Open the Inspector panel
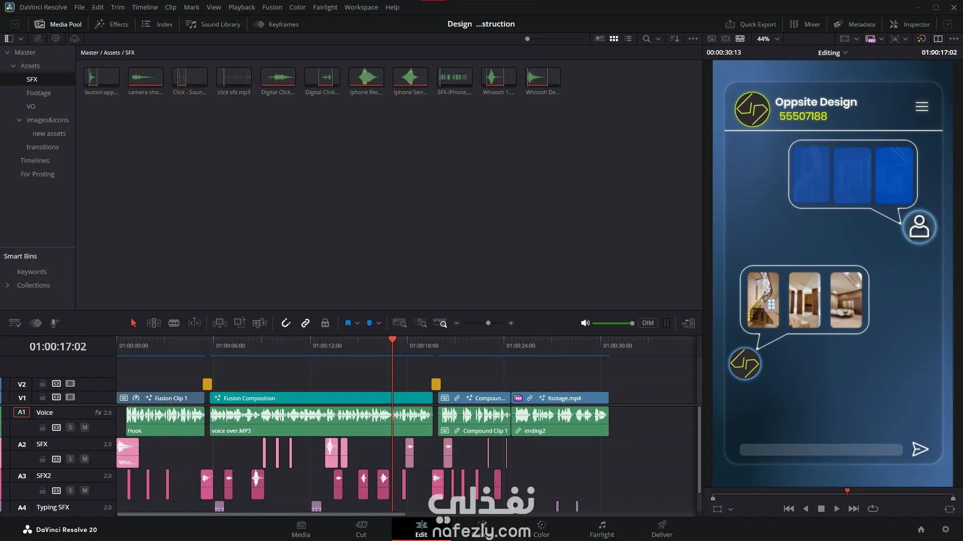963x541 pixels. coord(910,24)
